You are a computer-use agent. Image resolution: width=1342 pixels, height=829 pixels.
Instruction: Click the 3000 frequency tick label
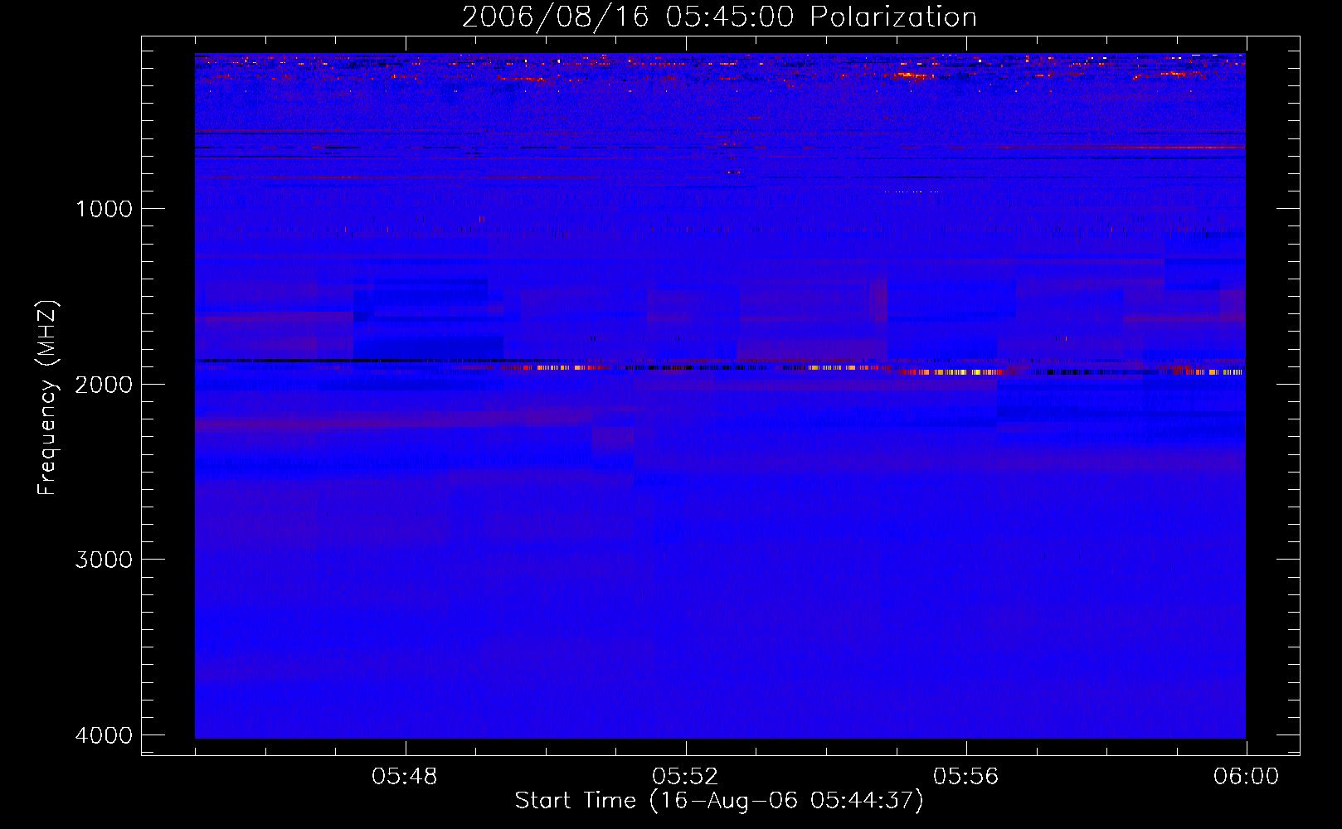coord(104,560)
